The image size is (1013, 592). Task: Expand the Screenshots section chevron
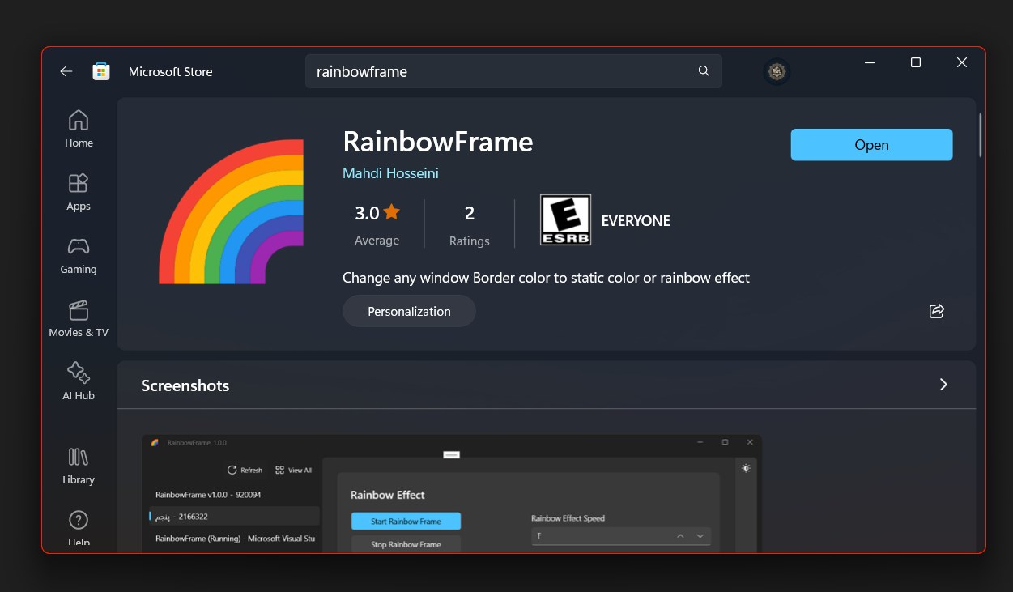(x=943, y=385)
